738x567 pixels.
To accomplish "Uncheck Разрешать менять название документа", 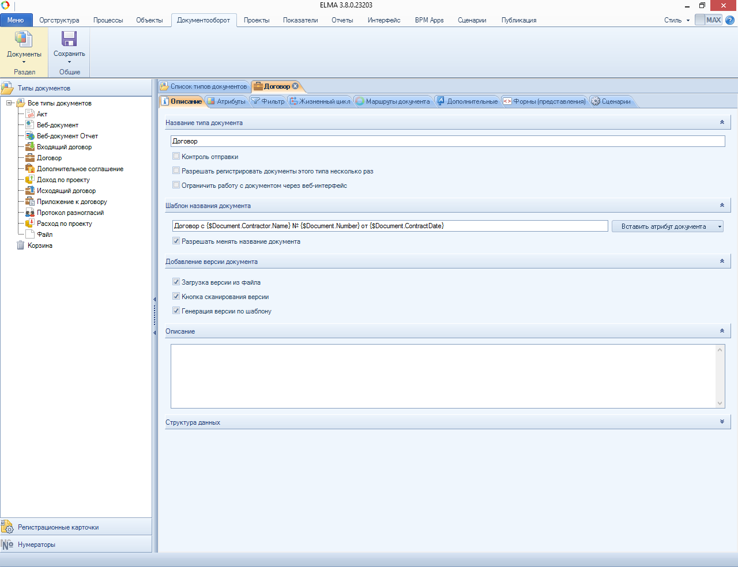I will (x=176, y=241).
